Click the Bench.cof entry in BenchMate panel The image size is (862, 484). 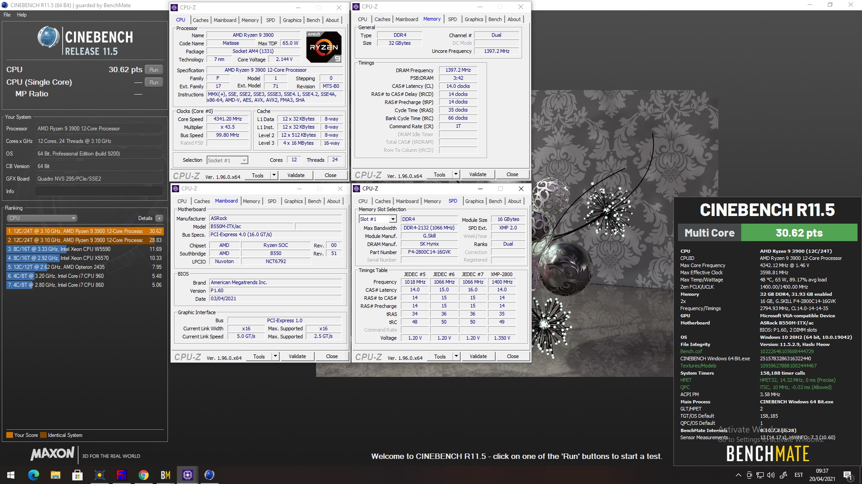coord(691,351)
